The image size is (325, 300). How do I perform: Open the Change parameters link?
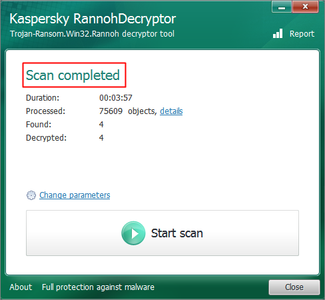(75, 195)
